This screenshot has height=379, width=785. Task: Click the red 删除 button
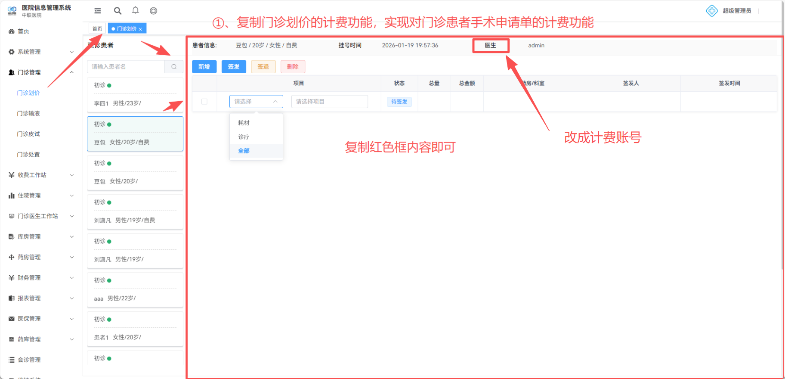[293, 67]
